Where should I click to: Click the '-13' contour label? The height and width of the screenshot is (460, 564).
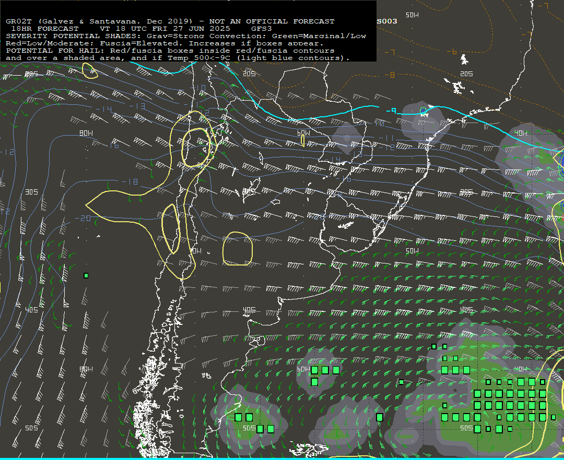tap(137, 106)
